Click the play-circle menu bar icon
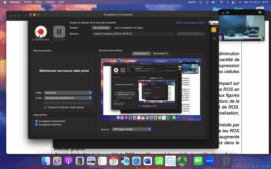Screen dimensions: 271x169 pyautogui.click(x=207, y=2)
